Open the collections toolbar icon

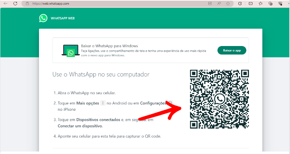[x=271, y=3]
